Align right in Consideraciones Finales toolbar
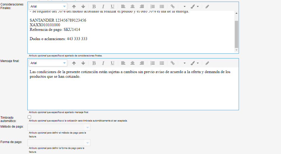281x154 pixels. tap(142, 6)
